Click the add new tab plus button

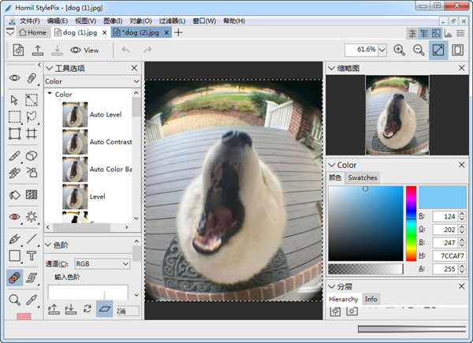(179, 32)
